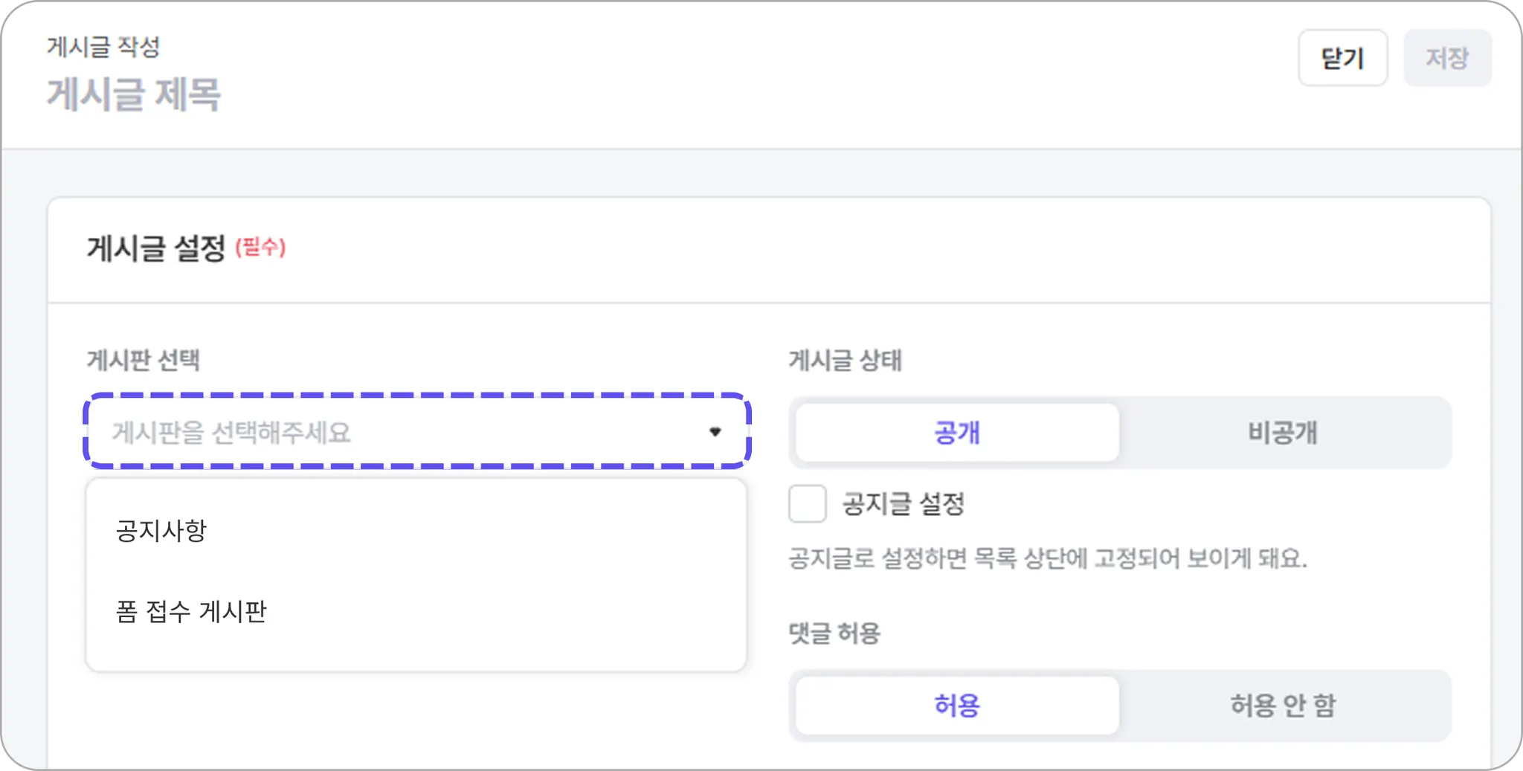The height and width of the screenshot is (771, 1523).
Task: Allow comments with the 허용 option
Action: point(956,705)
